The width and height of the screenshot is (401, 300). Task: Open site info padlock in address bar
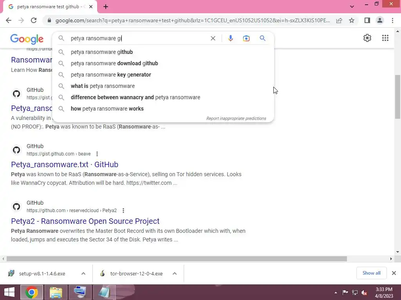(x=49, y=20)
